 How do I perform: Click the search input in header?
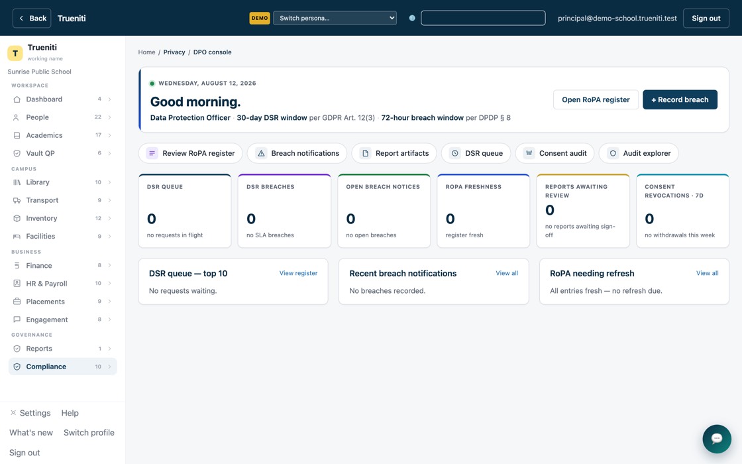tap(483, 18)
